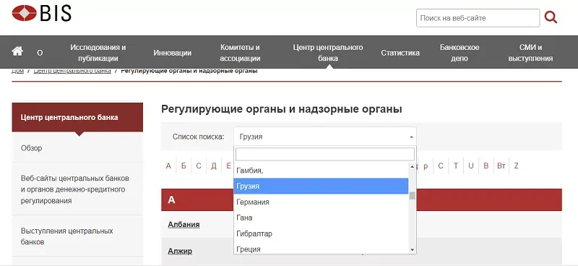Viewport: 578px width, 266px height.
Task: Click the dropdown filter text box
Action: (x=324, y=154)
